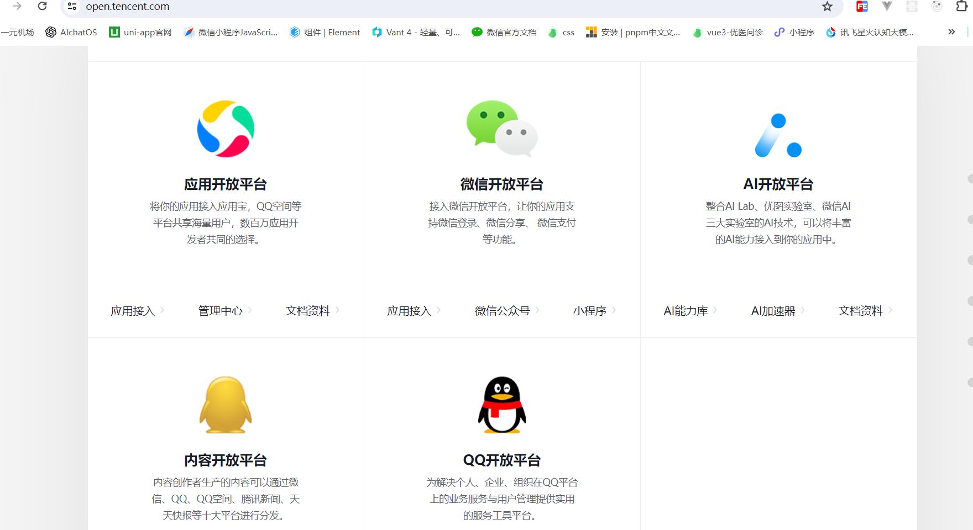The width and height of the screenshot is (973, 530).
Task: Open 微信公众号 link
Action: click(502, 311)
